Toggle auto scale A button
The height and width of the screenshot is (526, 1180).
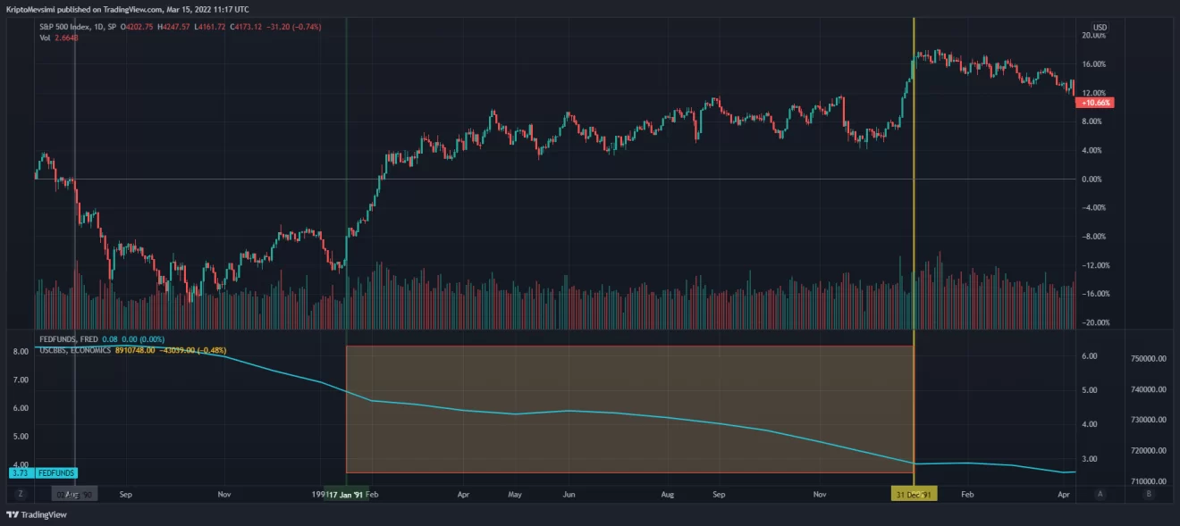tap(1100, 494)
